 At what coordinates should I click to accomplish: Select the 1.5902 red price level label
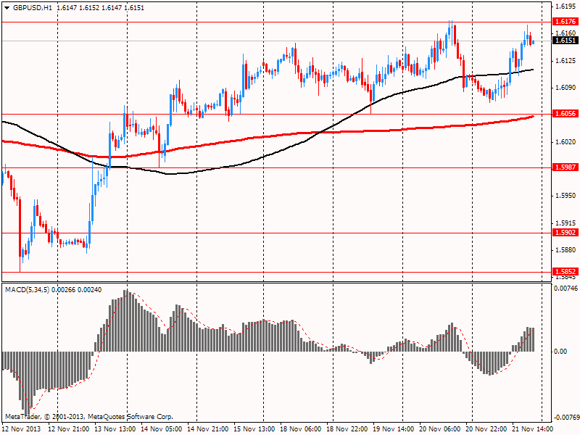pyautogui.click(x=565, y=232)
